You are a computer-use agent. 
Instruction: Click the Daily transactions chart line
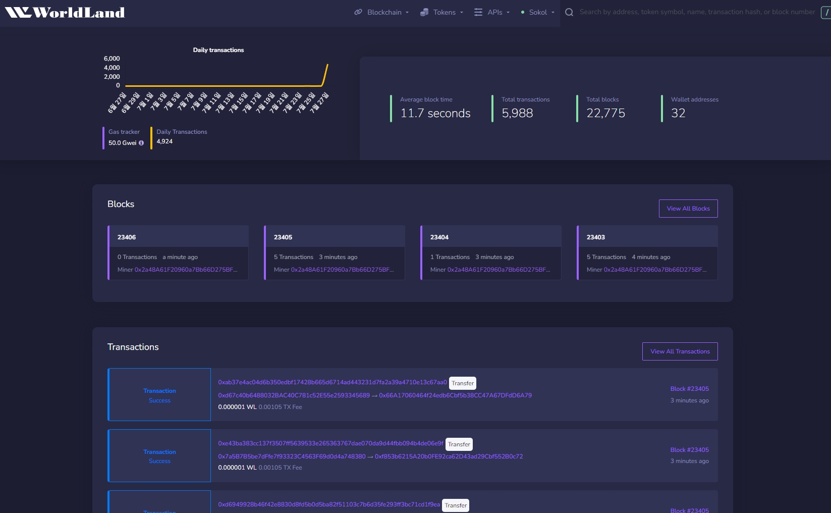(223, 85)
